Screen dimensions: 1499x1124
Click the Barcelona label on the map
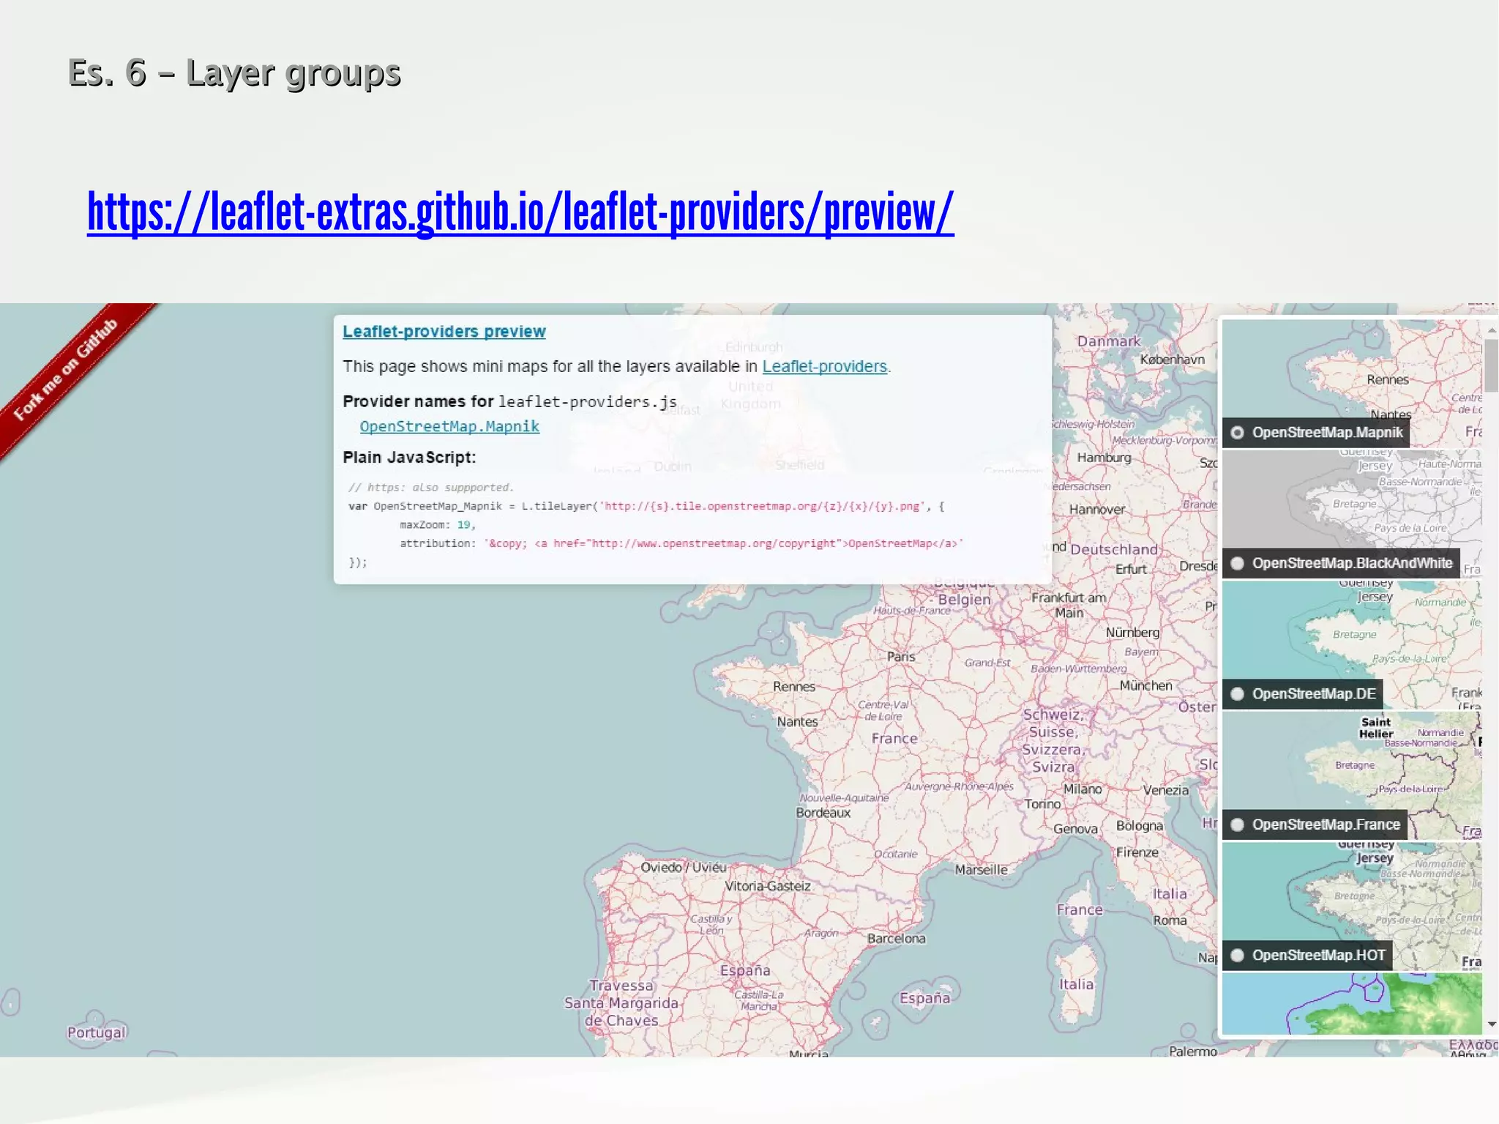tap(896, 938)
